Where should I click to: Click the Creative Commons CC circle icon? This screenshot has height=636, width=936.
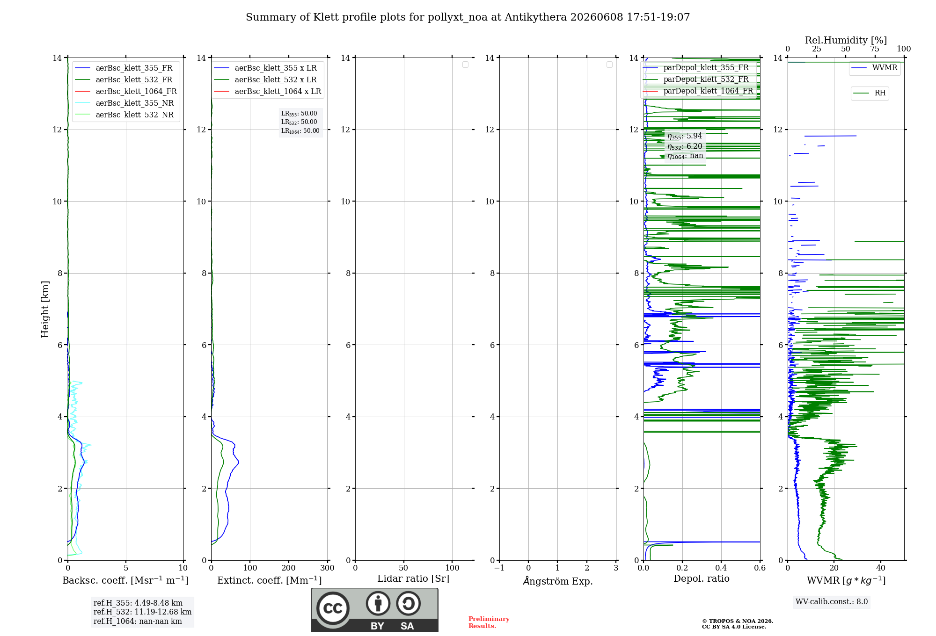coord(333,608)
